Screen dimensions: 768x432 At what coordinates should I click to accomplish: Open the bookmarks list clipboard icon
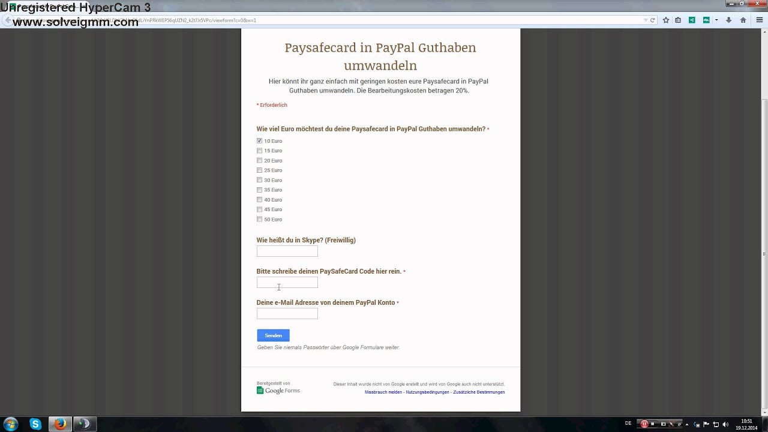678,20
